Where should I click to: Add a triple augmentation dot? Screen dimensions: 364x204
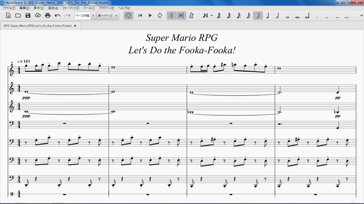(x=337, y=17)
